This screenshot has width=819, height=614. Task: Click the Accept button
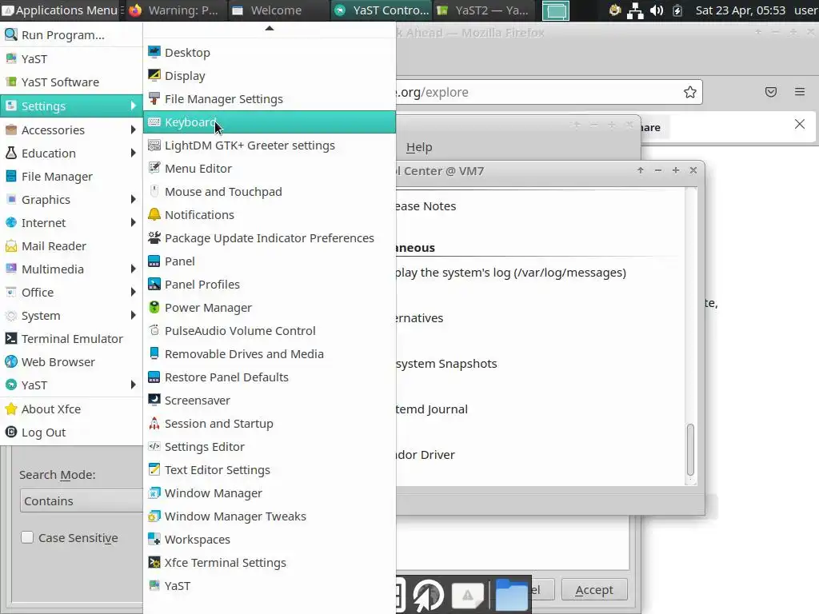coord(594,590)
